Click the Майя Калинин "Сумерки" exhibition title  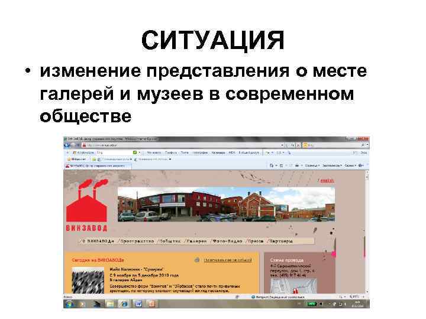click(137, 269)
